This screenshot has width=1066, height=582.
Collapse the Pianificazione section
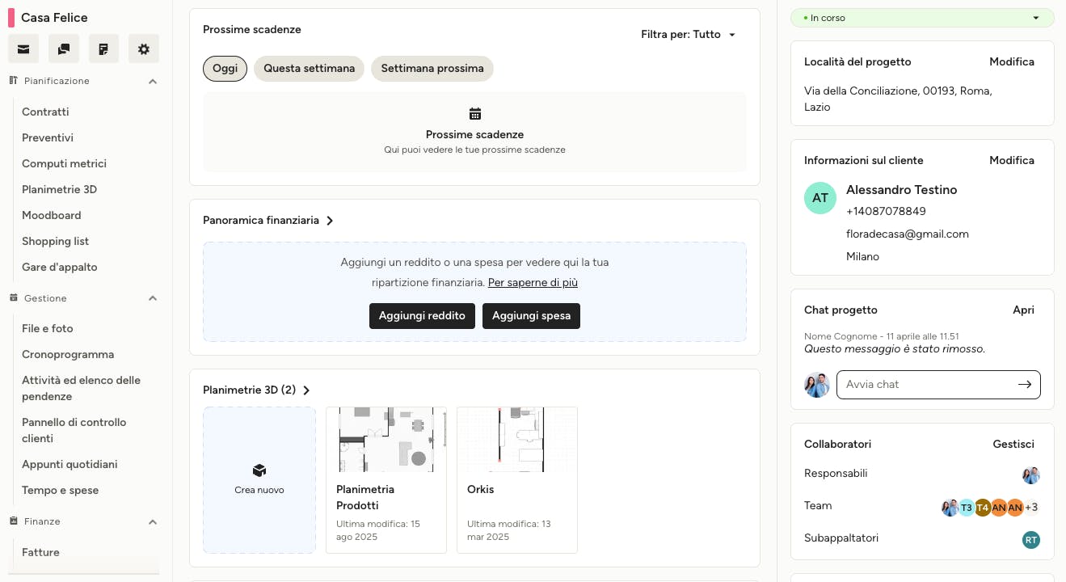point(153,82)
